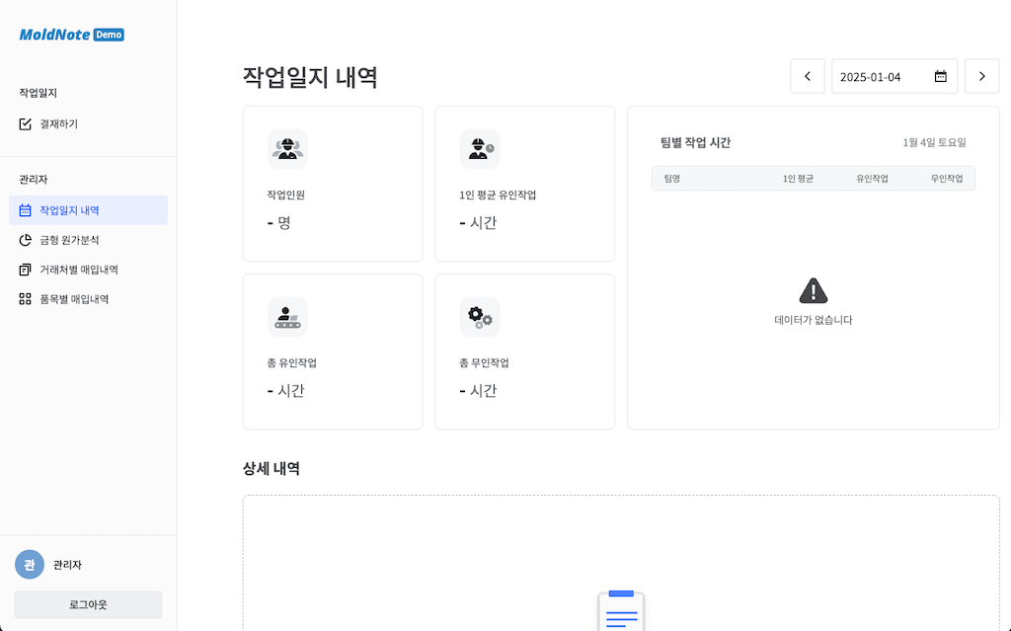
Task: Click the MoldNote Demo logo
Action: (71, 35)
